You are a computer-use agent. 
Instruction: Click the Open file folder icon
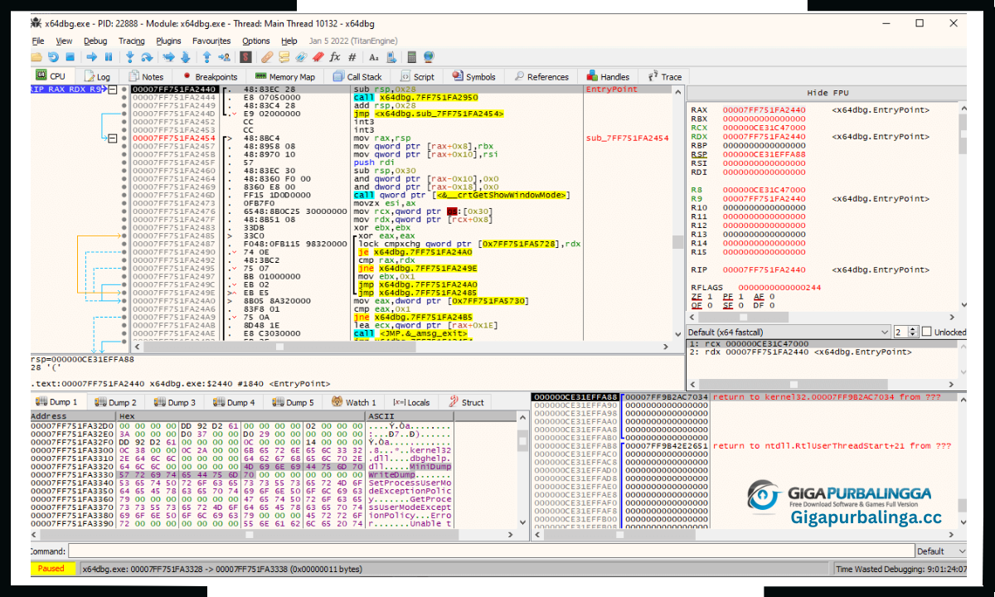(36, 57)
